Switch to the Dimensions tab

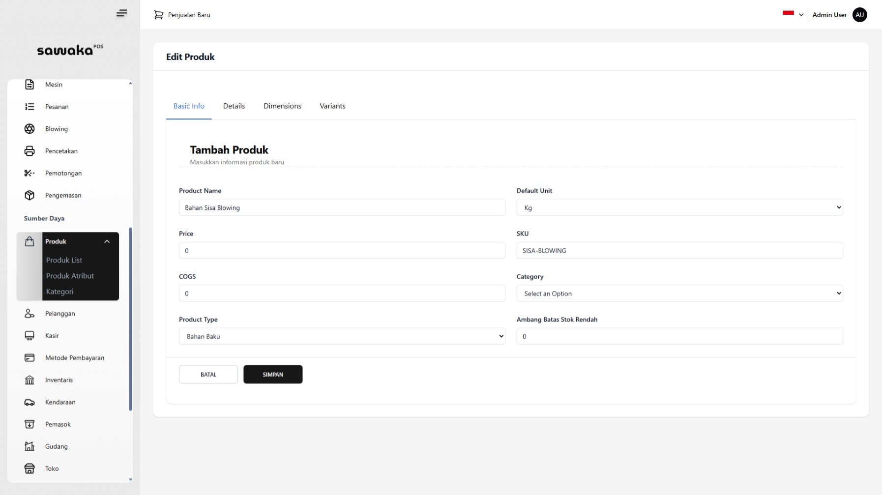[x=282, y=106]
